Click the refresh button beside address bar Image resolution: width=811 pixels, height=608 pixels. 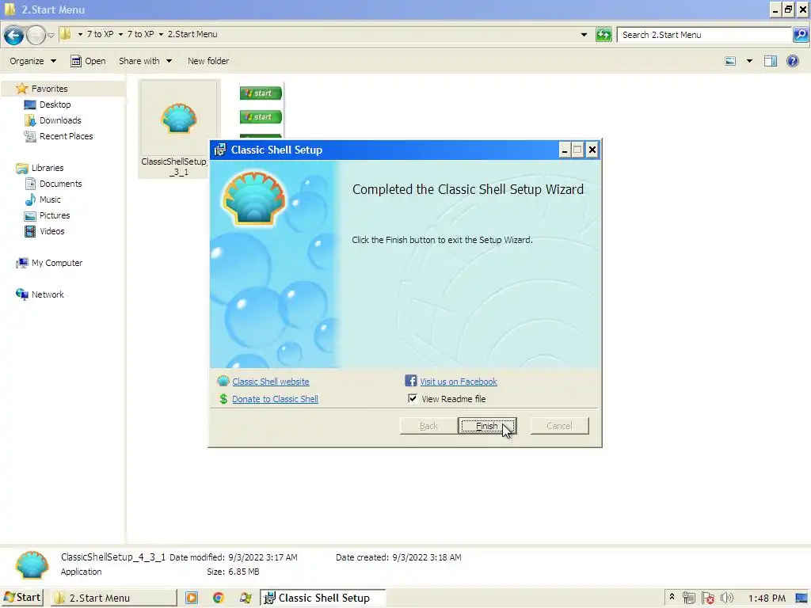(x=603, y=35)
